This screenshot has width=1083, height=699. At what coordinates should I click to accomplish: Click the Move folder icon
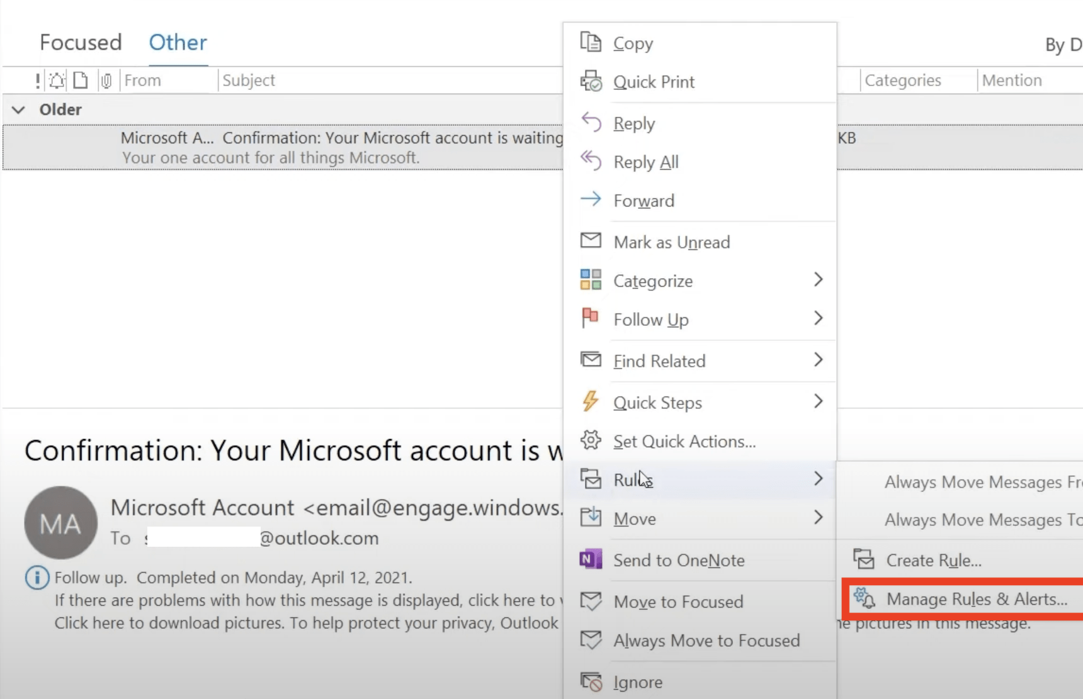pyautogui.click(x=591, y=517)
